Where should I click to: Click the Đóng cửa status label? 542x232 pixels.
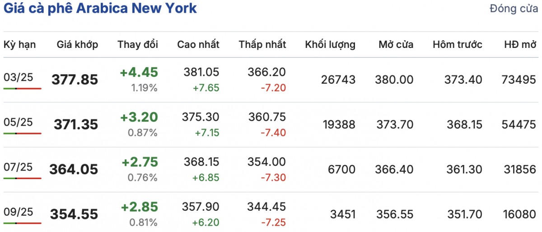(x=514, y=9)
